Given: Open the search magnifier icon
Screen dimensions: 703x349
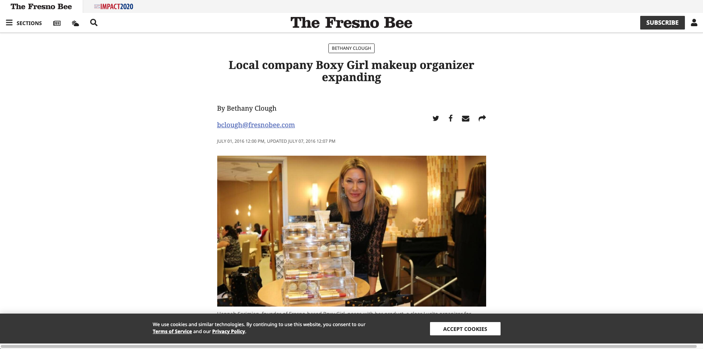Looking at the screenshot, I should click(x=94, y=23).
